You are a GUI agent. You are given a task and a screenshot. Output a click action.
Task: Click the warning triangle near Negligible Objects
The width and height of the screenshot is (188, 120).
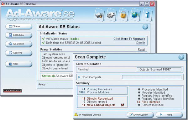pyautogui.click(x=76, y=114)
